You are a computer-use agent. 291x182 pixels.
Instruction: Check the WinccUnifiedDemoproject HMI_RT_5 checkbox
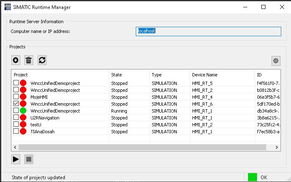pos(16,82)
